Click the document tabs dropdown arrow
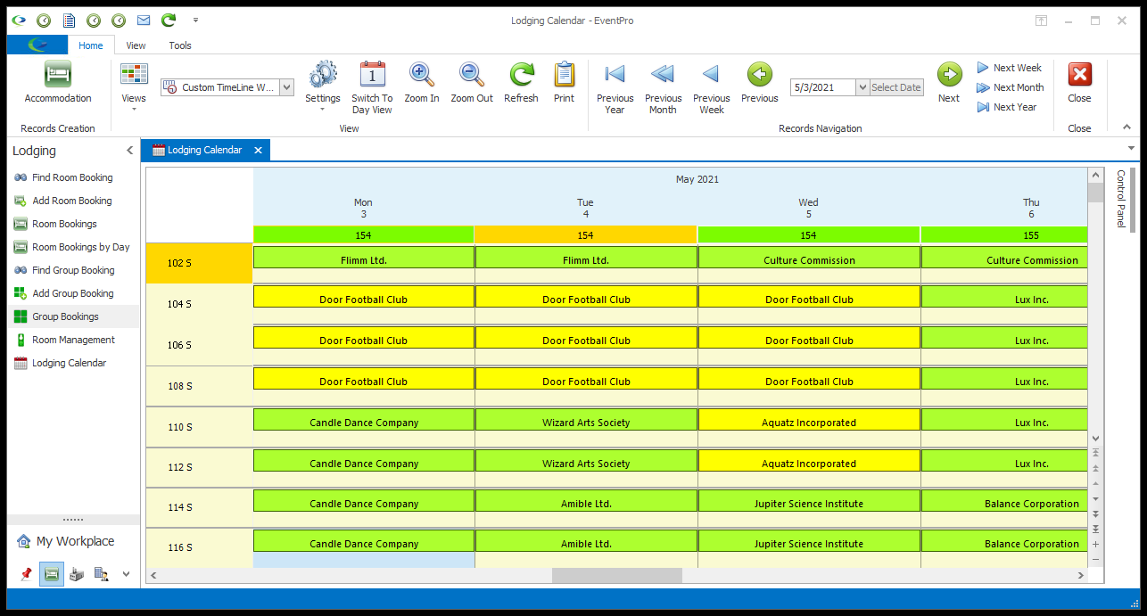 point(1131,149)
